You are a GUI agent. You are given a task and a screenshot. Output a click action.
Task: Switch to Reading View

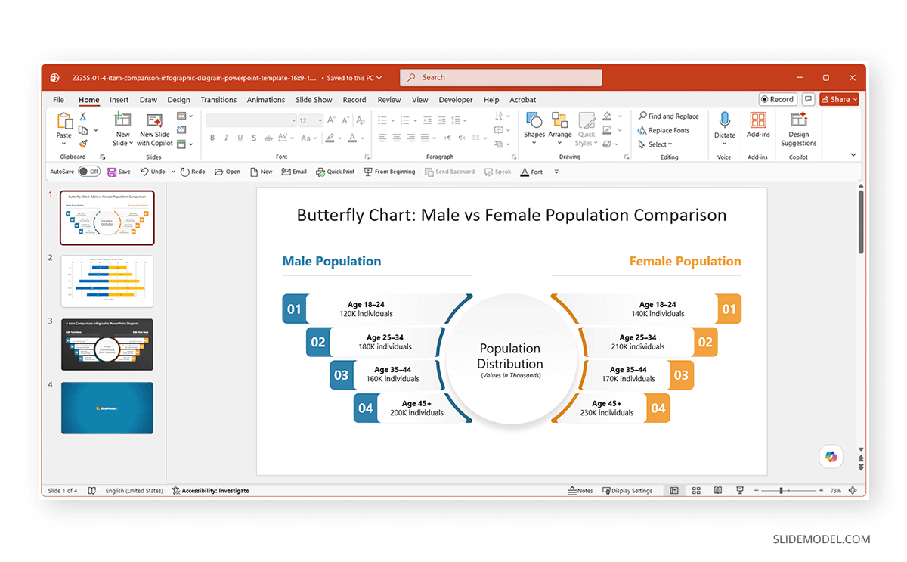pyautogui.click(x=718, y=491)
